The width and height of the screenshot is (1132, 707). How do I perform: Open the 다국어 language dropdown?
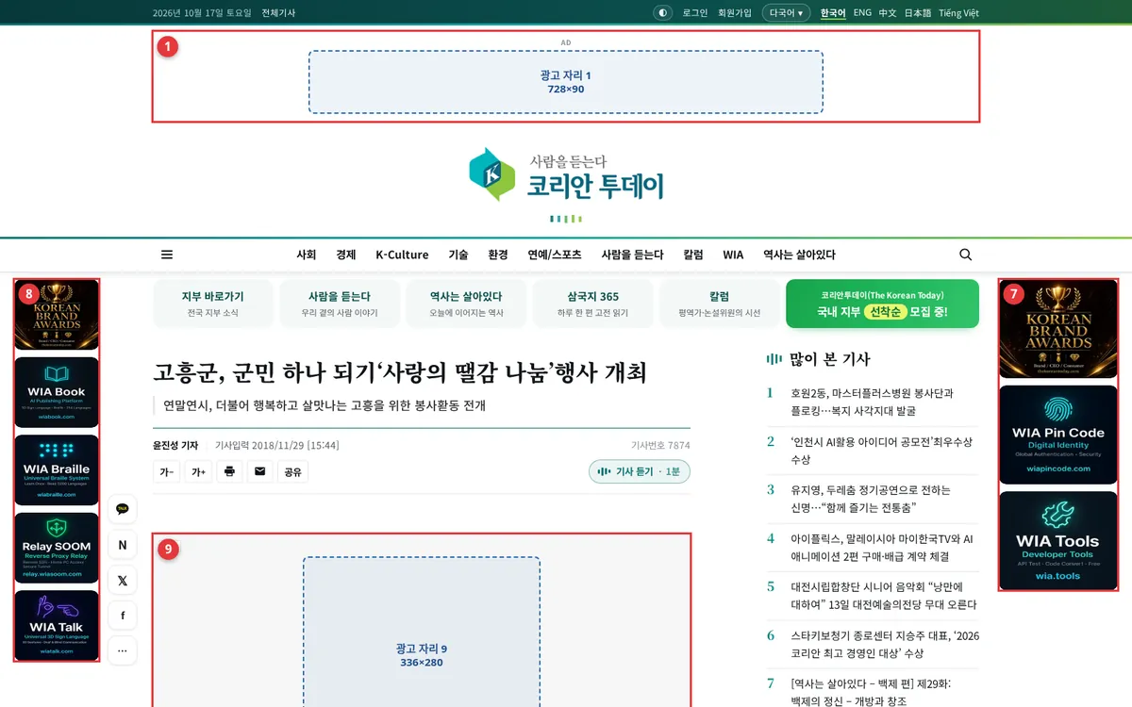click(786, 13)
